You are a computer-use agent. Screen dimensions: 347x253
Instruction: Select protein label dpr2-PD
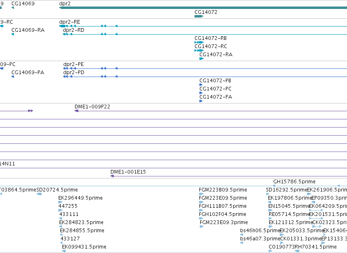74,73
